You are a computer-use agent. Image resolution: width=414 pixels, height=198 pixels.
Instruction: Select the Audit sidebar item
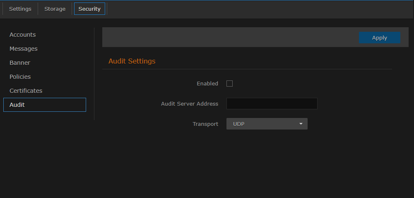click(x=44, y=105)
